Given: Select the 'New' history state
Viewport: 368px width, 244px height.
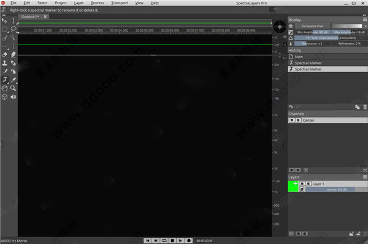Looking at the screenshot, I should click(x=328, y=57).
